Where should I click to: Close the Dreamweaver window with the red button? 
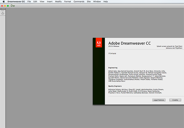2,6
